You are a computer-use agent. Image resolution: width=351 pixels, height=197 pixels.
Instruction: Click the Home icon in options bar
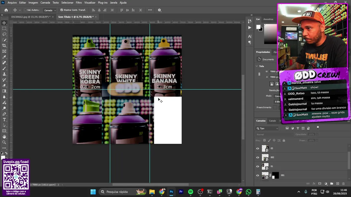tap(6, 10)
